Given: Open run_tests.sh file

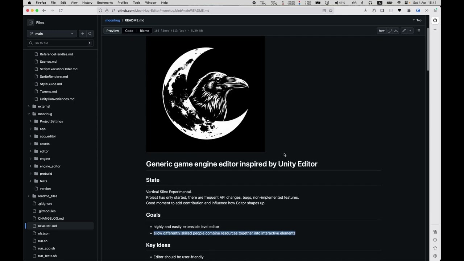Looking at the screenshot, I should (x=47, y=256).
